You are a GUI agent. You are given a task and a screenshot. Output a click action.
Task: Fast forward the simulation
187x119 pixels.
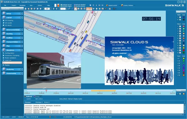[103, 5]
